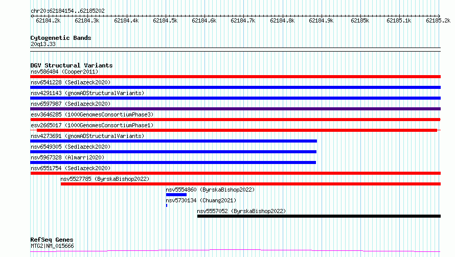The height and width of the screenshot is (257, 455).
Task: Click the magenta MTG2 gene line
Action: (x=235, y=251)
